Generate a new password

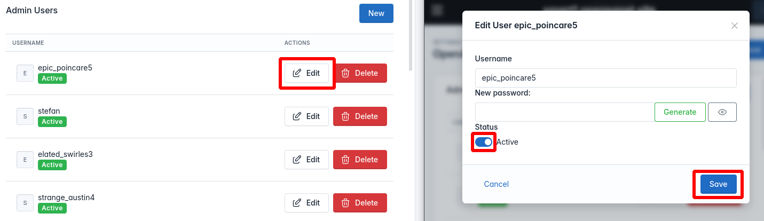(680, 112)
